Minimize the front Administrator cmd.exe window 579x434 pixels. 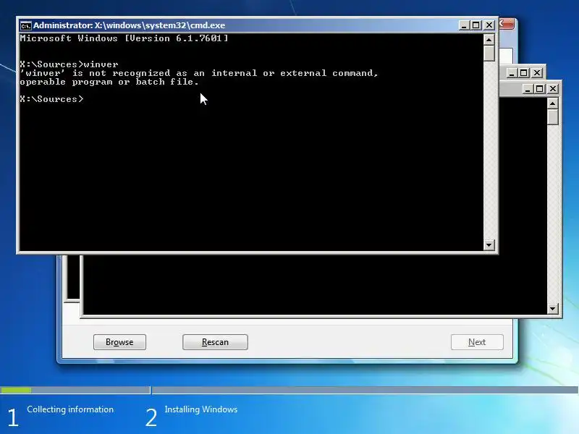pyautogui.click(x=464, y=25)
